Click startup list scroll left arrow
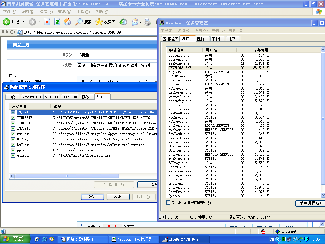 [x=12, y=176]
